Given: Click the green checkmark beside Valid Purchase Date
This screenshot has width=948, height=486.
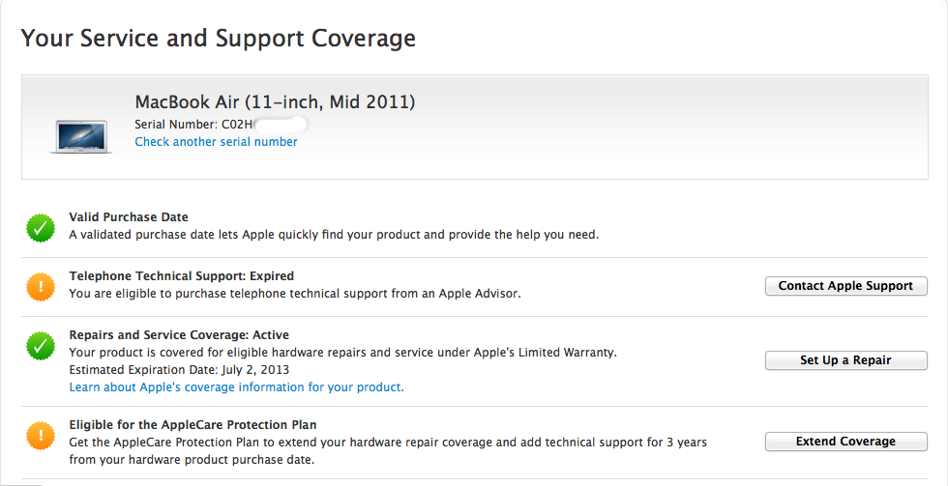Looking at the screenshot, I should 41,228.
